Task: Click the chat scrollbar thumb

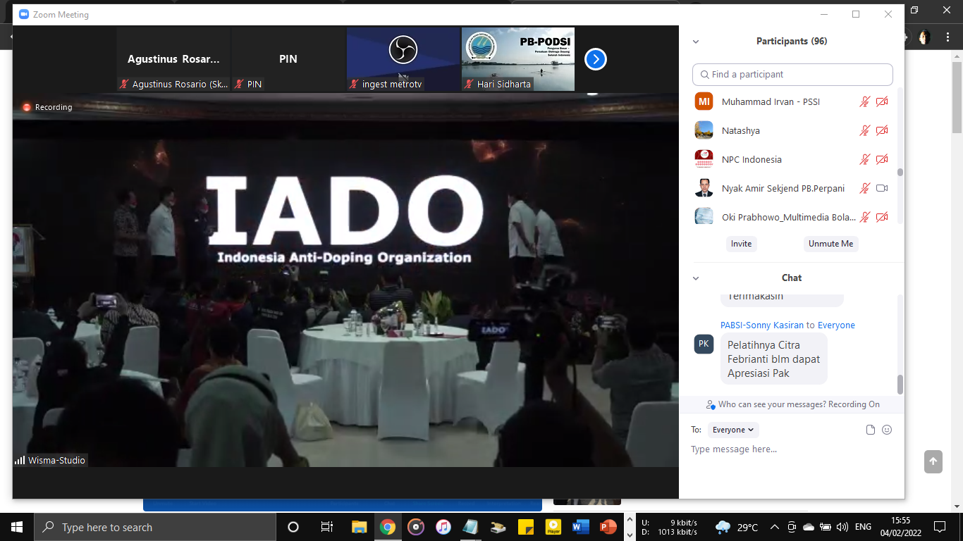Action: 900,385
